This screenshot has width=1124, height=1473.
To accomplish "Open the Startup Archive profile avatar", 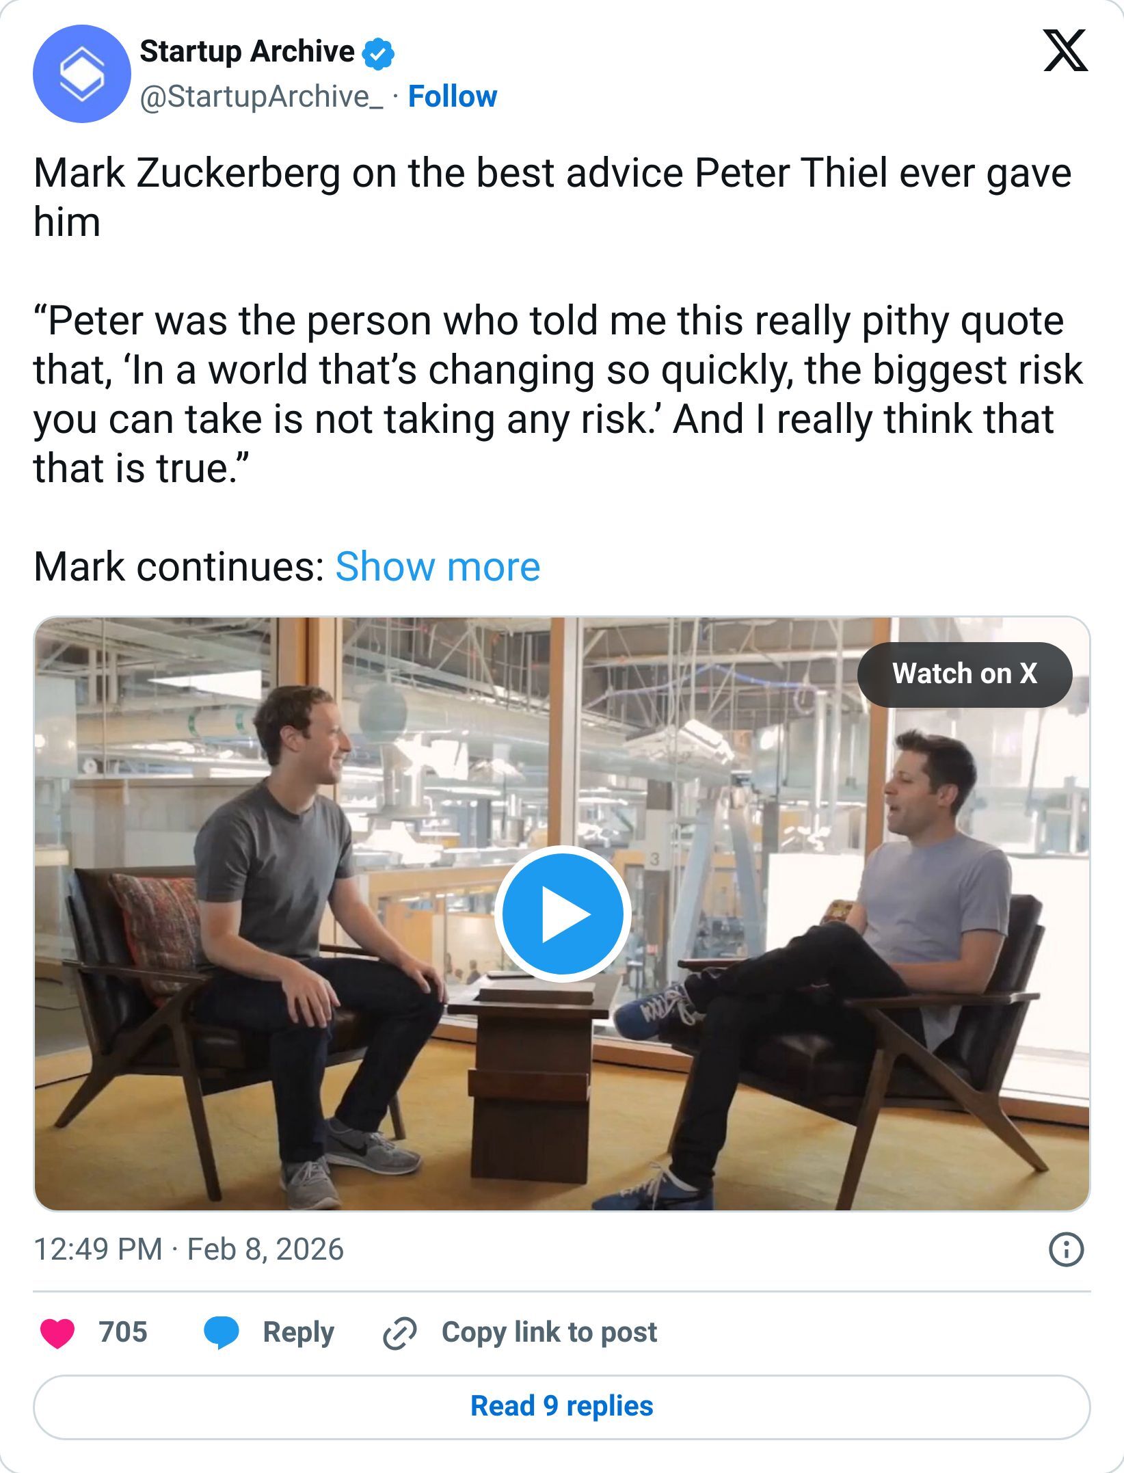I will 83,75.
